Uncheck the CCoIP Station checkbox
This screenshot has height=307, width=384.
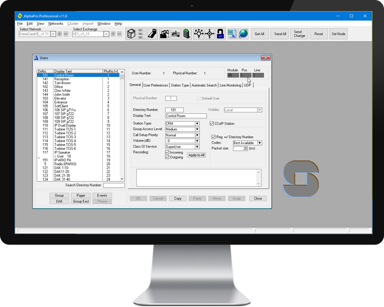click(212, 124)
